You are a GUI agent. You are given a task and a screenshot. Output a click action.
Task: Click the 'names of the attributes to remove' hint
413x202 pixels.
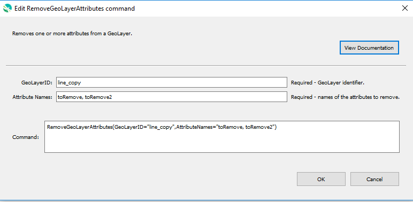360,97
